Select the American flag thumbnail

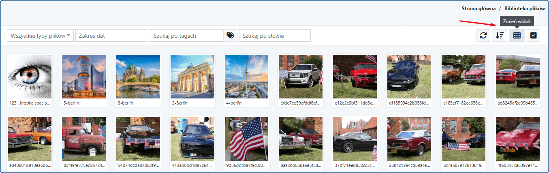[246, 139]
